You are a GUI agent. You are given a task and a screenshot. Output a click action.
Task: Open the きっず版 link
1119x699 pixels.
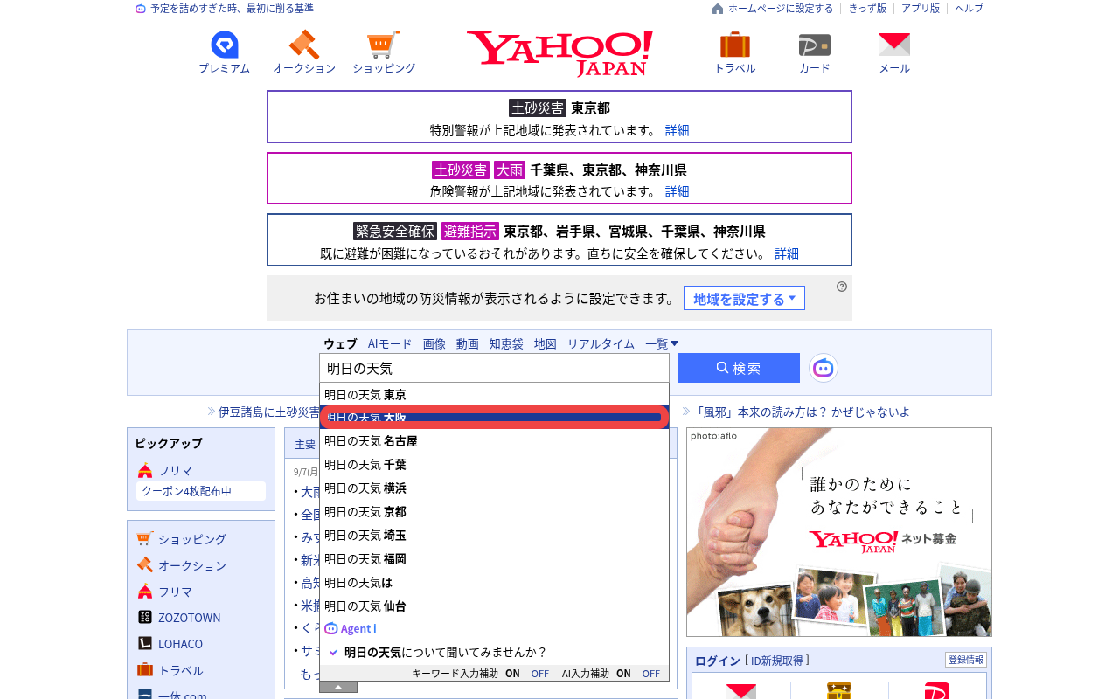pyautogui.click(x=867, y=9)
